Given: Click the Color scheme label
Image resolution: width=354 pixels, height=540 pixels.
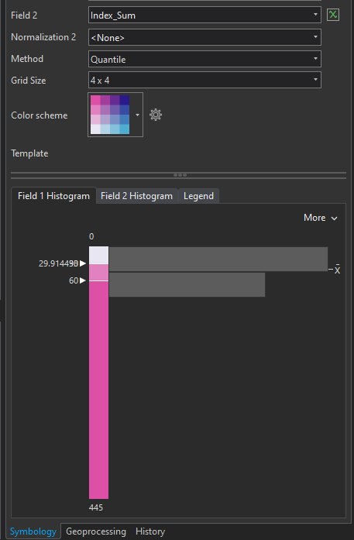Looking at the screenshot, I should coord(40,115).
